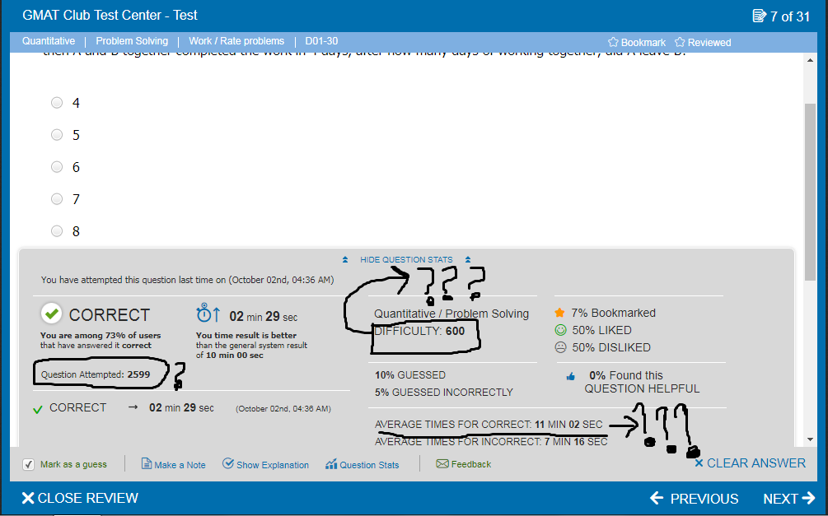The image size is (828, 516).
Task: Select answer option 8
Action: (57, 230)
